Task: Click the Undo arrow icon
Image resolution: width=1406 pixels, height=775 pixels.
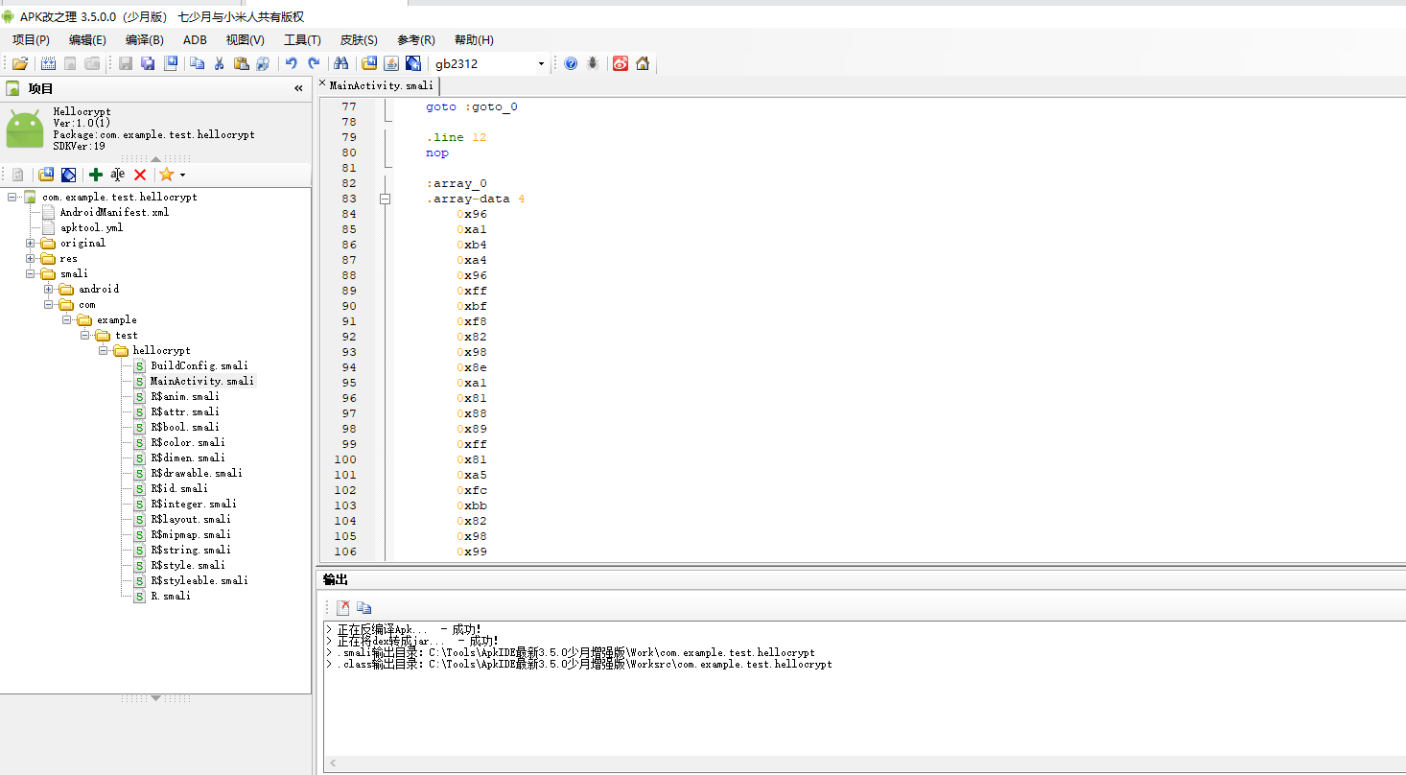Action: [x=292, y=63]
